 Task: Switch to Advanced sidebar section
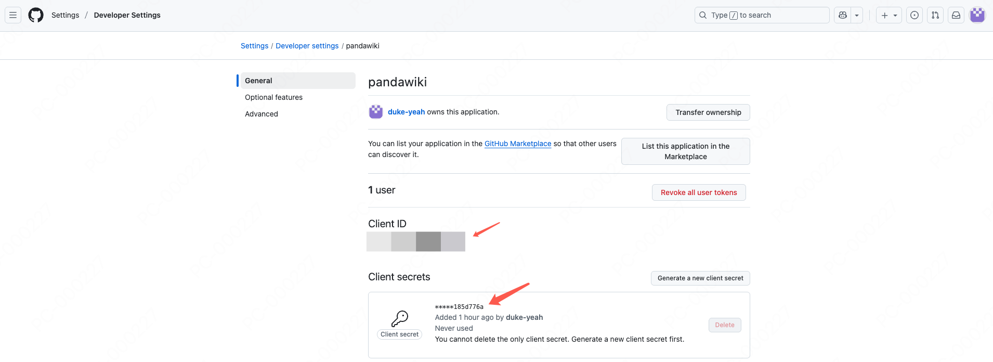(262, 114)
